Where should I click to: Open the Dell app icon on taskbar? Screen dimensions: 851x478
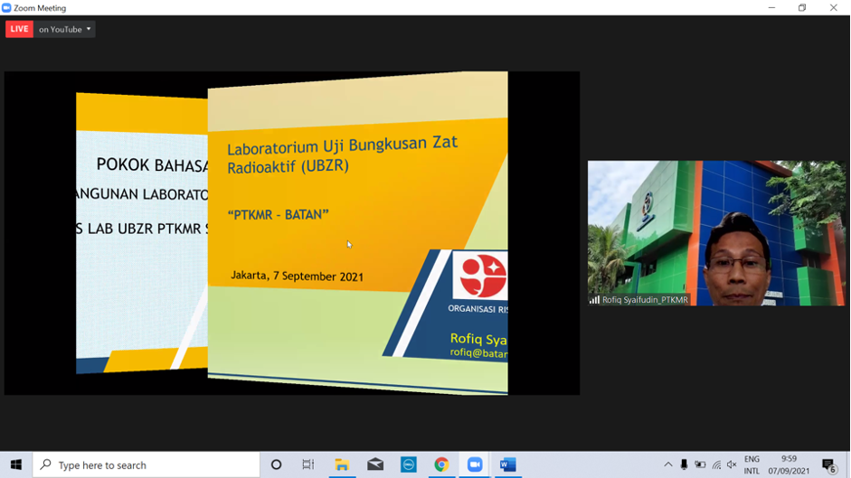click(x=408, y=465)
